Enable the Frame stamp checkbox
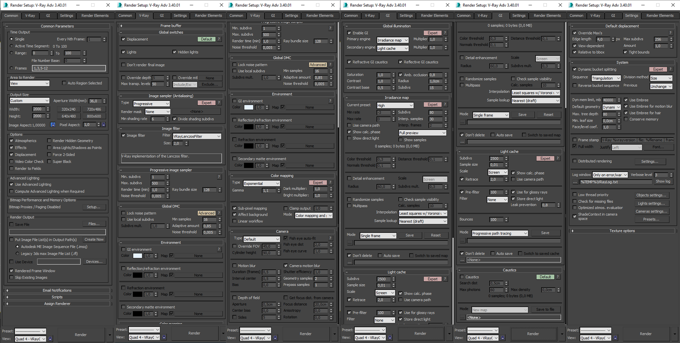680x343 pixels. [x=575, y=140]
